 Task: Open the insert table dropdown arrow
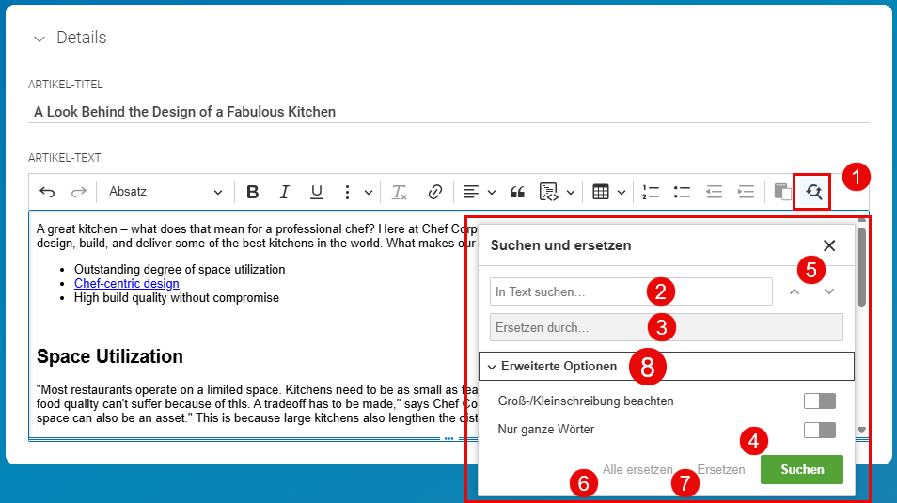click(622, 193)
